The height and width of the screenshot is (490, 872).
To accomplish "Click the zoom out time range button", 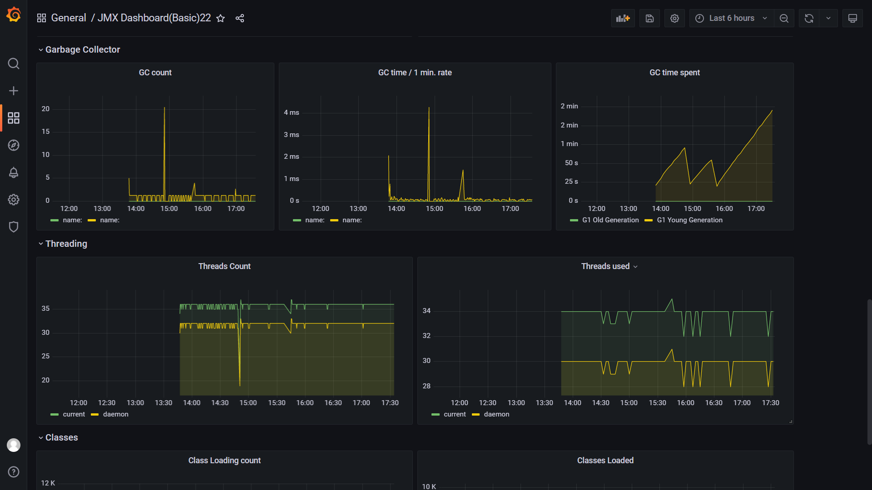I will pyautogui.click(x=784, y=18).
